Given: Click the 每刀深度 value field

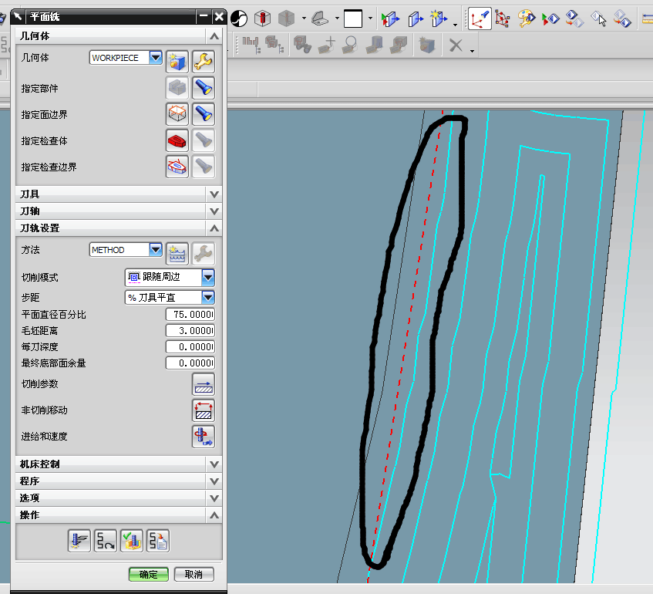Looking at the screenshot, I should coord(190,347).
